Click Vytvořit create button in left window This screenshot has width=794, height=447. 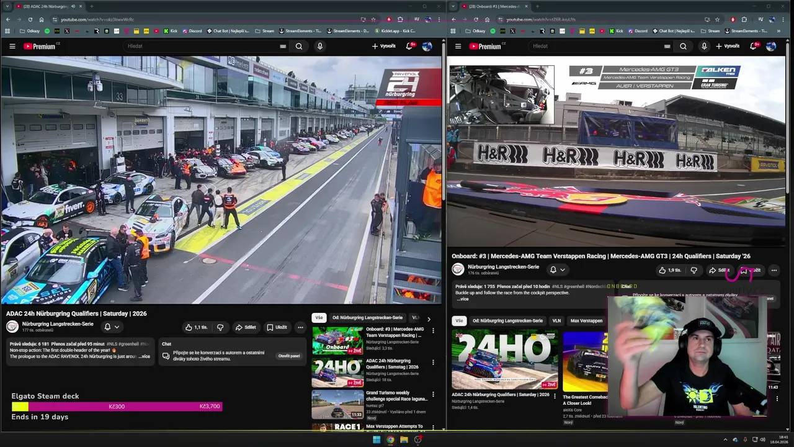[384, 46]
